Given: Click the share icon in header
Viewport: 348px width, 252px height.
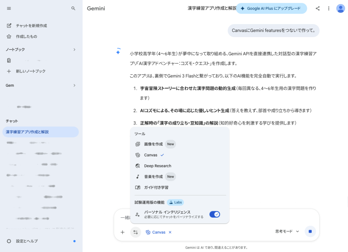Looking at the screenshot, I should tap(318, 9).
